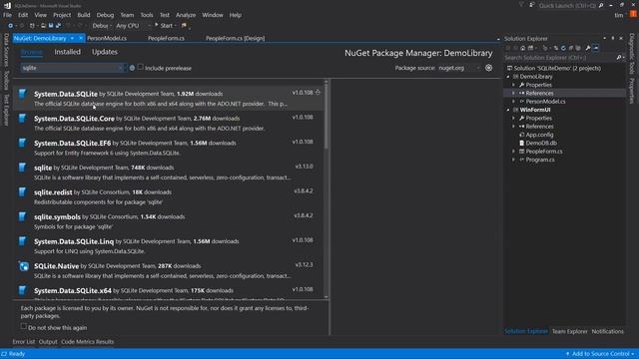
Task: Switch to PeopleForm.cs [Design] tab
Action: pos(236,38)
